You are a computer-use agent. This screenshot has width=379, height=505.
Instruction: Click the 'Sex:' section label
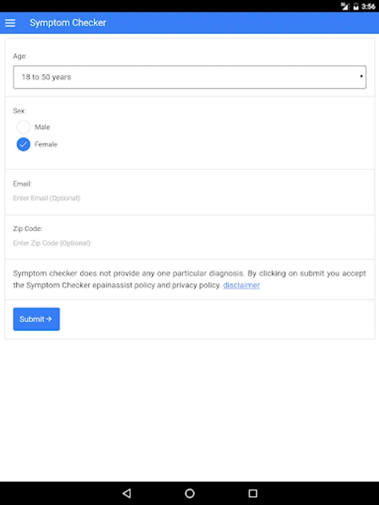[20, 111]
